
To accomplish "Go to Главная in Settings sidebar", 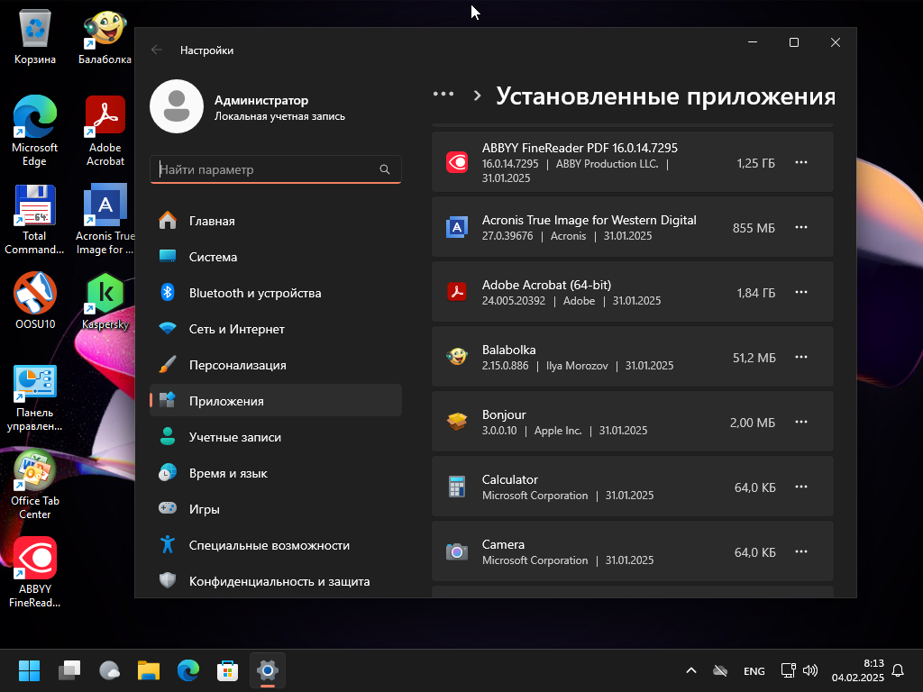I will [276, 221].
